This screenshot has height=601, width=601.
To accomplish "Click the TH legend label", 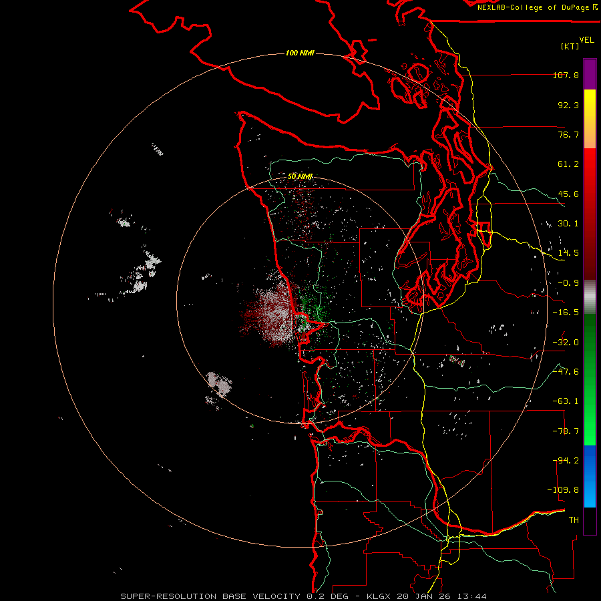I will [574, 520].
